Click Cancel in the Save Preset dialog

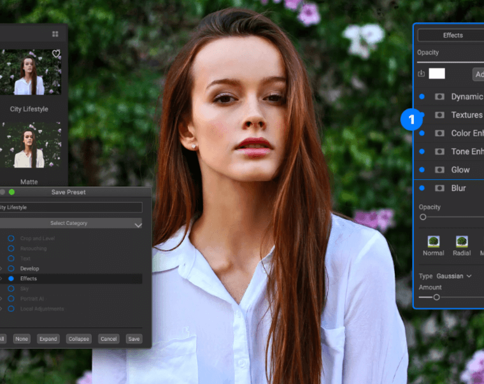tap(109, 339)
